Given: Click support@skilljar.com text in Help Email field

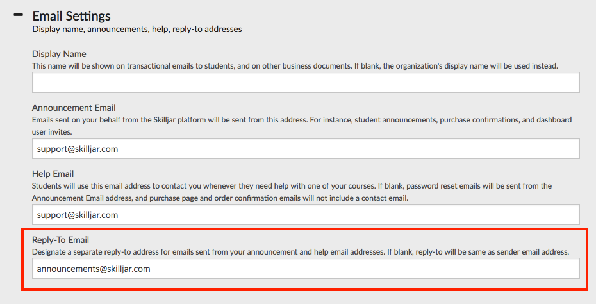Looking at the screenshot, I should (77, 215).
